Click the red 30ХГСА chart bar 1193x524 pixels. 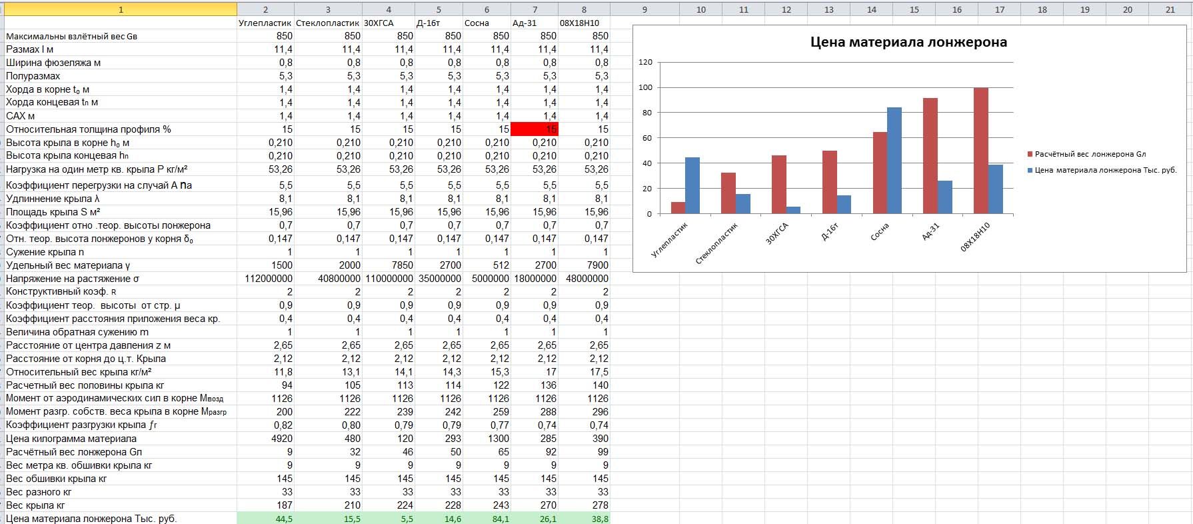coord(779,185)
